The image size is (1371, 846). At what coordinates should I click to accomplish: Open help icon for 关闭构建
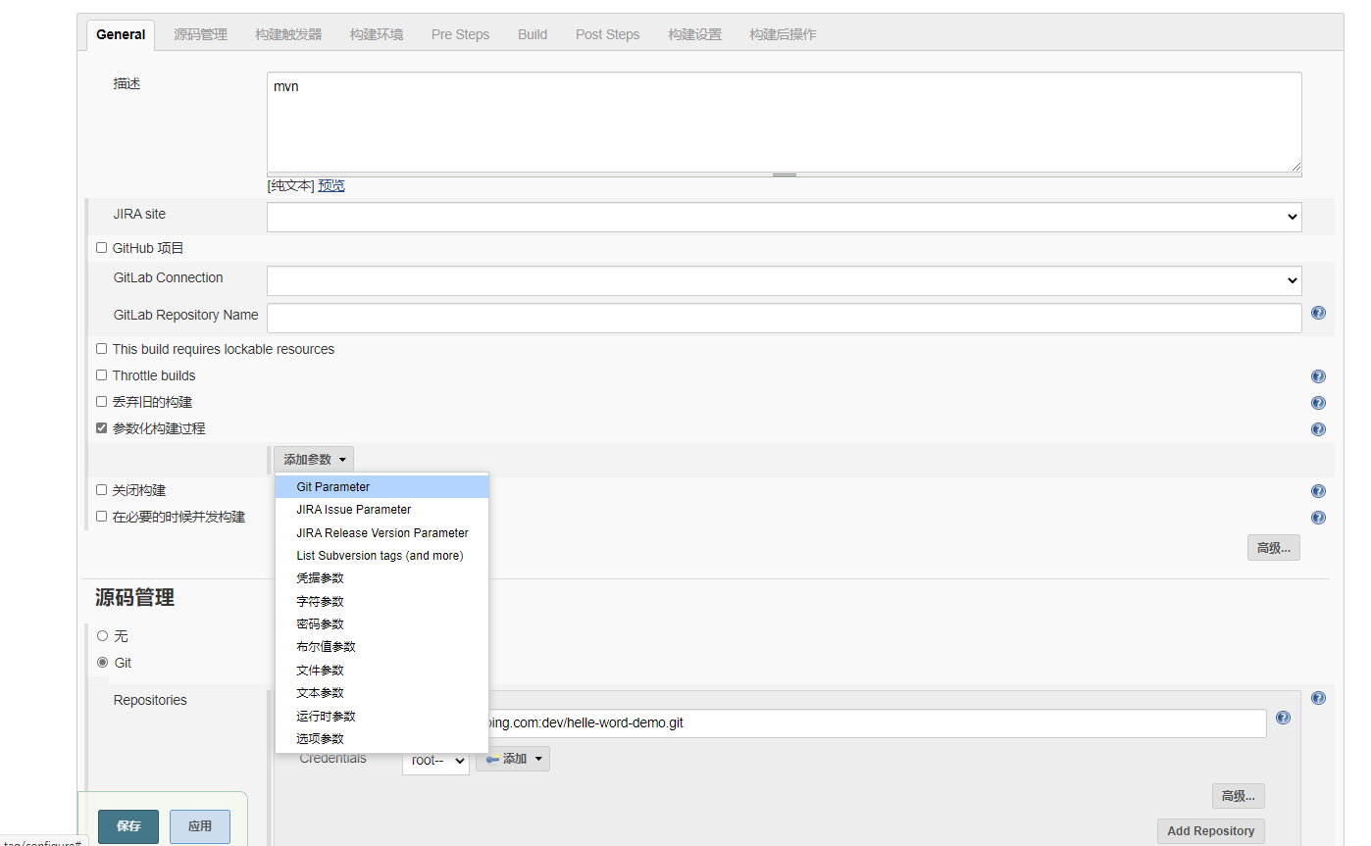1318,491
